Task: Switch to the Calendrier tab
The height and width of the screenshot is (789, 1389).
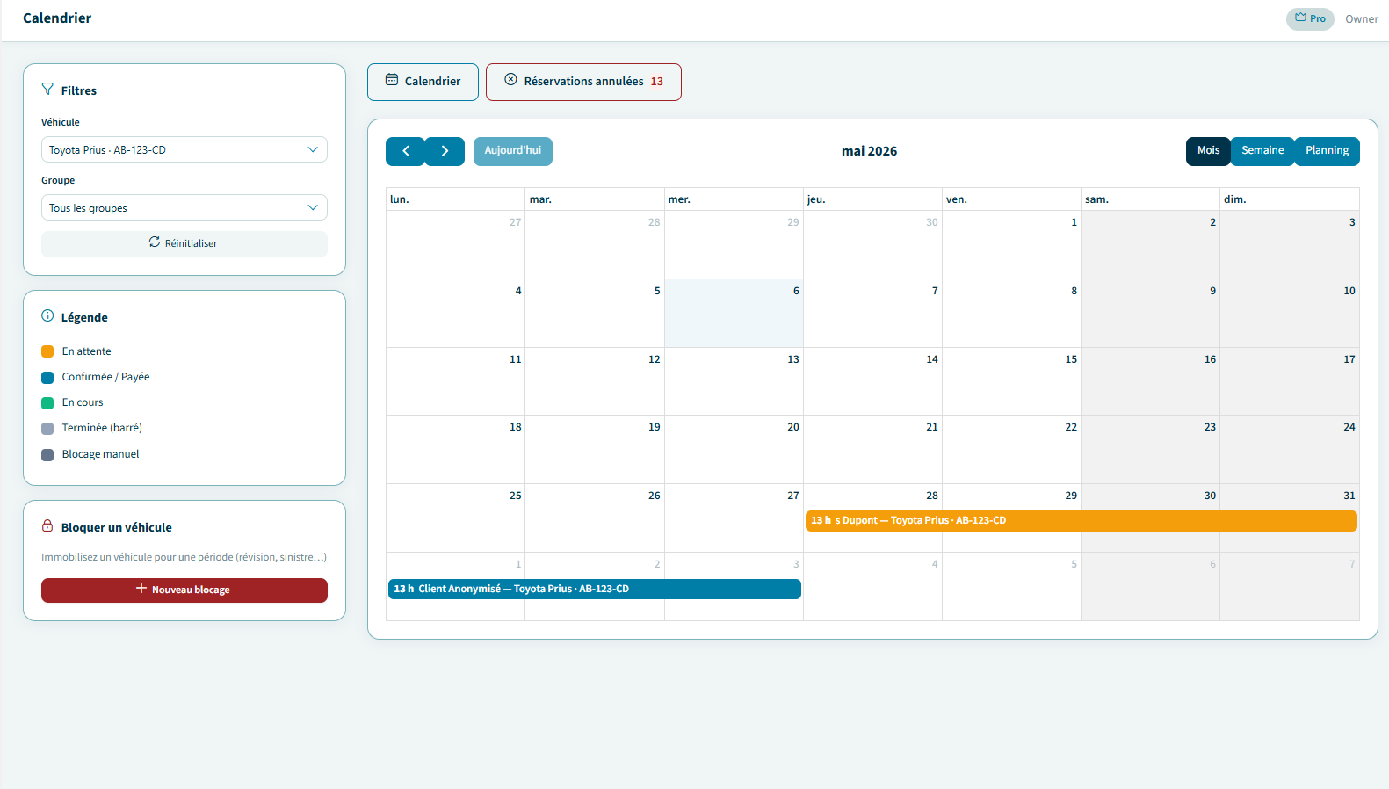Action: click(x=423, y=82)
